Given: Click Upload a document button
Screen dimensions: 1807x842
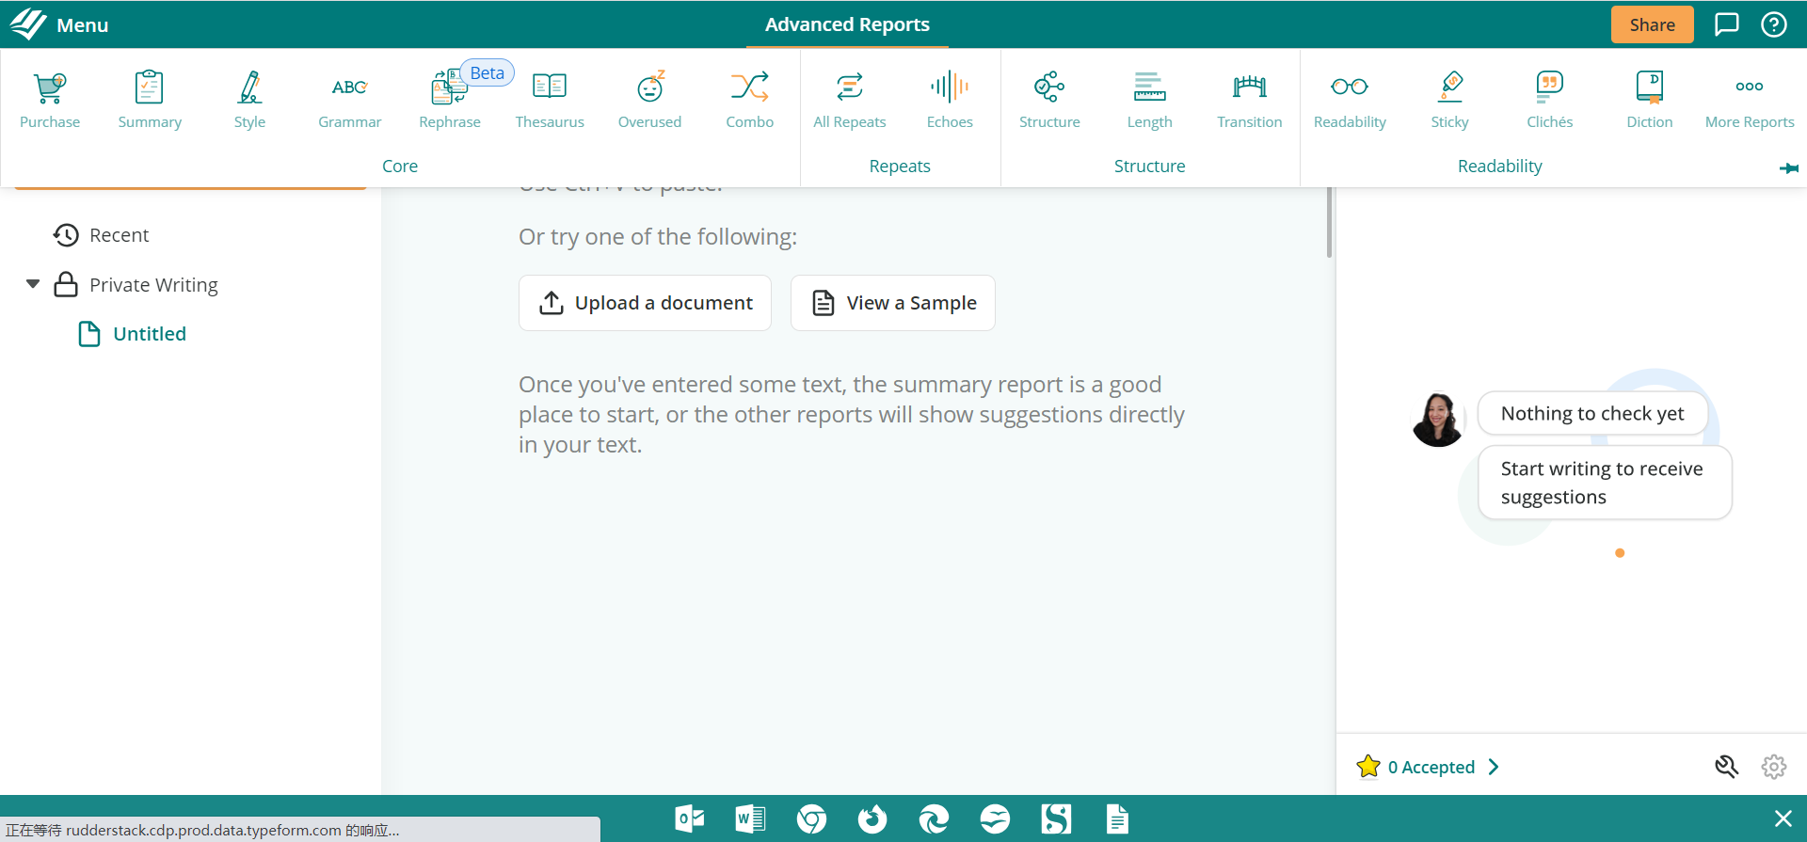Looking at the screenshot, I should pyautogui.click(x=645, y=303).
